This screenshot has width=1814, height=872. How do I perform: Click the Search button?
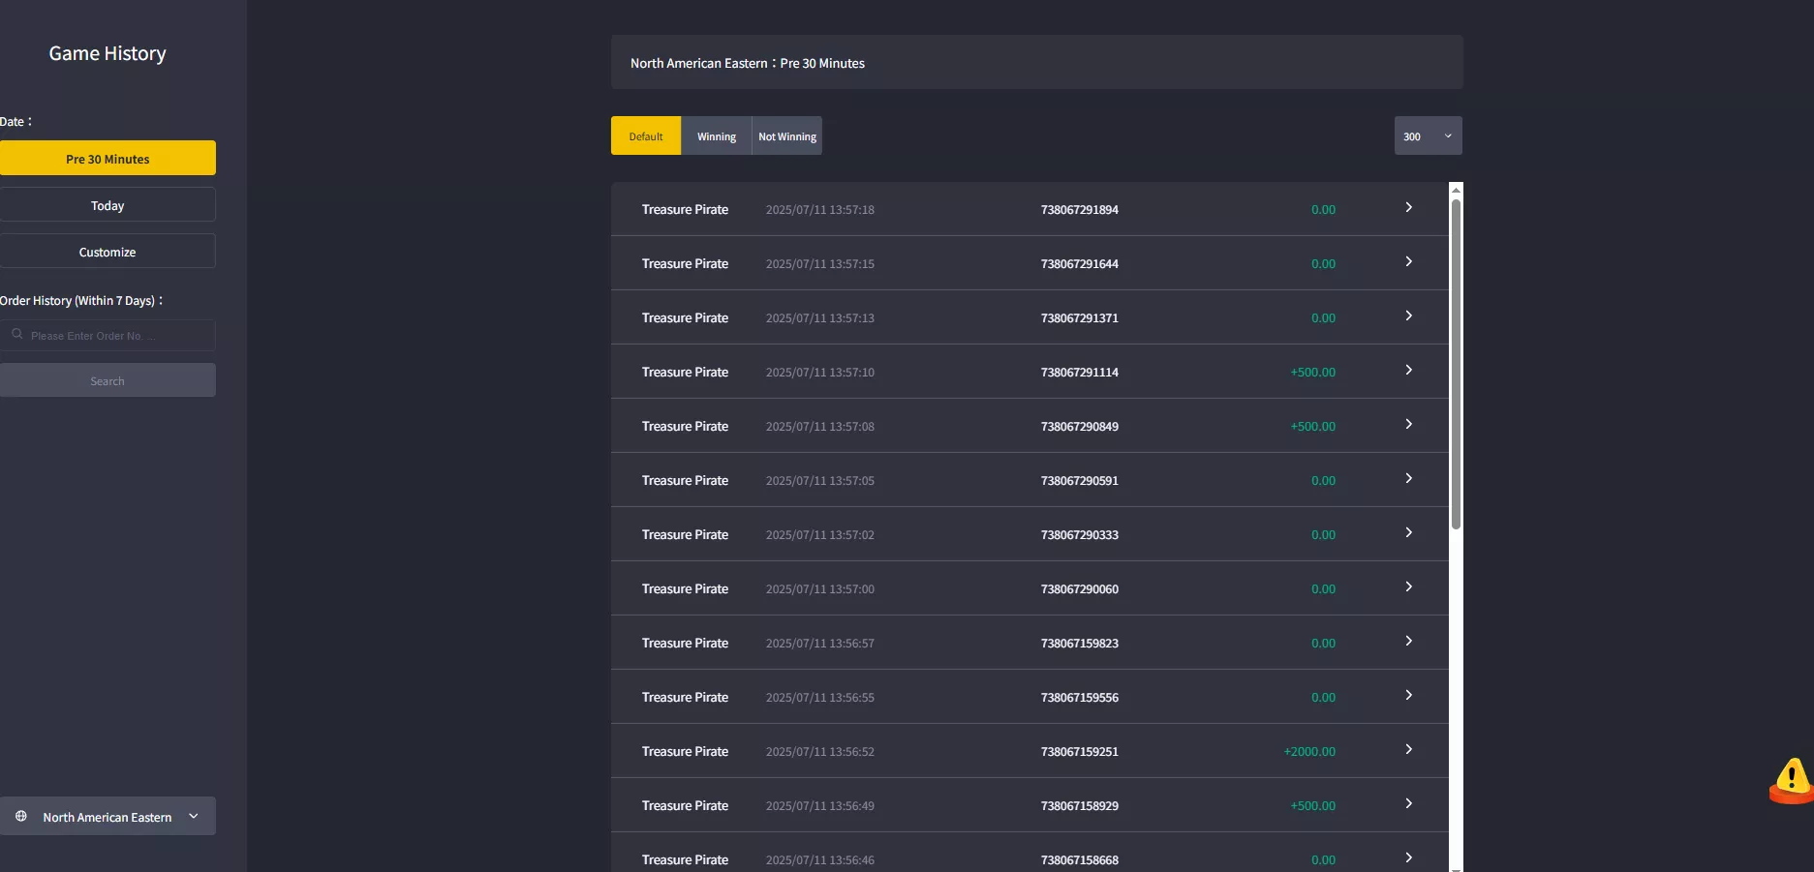[x=108, y=380]
